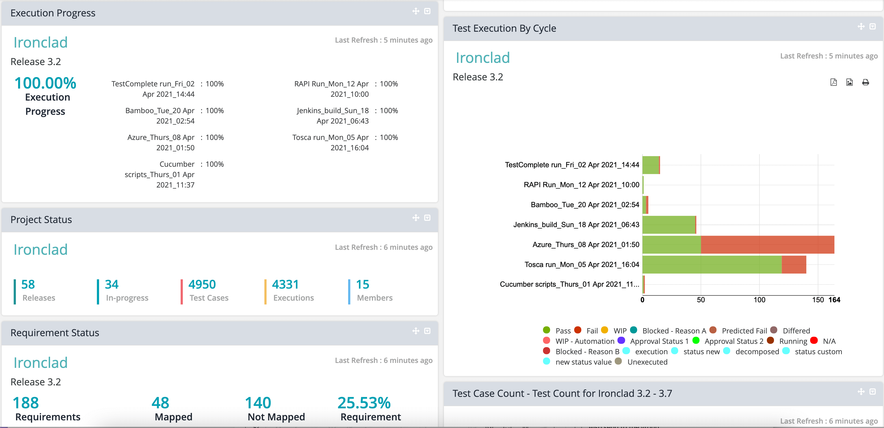Viewport: 884px width, 428px height.
Task: Click the 4331 Executions count
Action: click(x=285, y=284)
